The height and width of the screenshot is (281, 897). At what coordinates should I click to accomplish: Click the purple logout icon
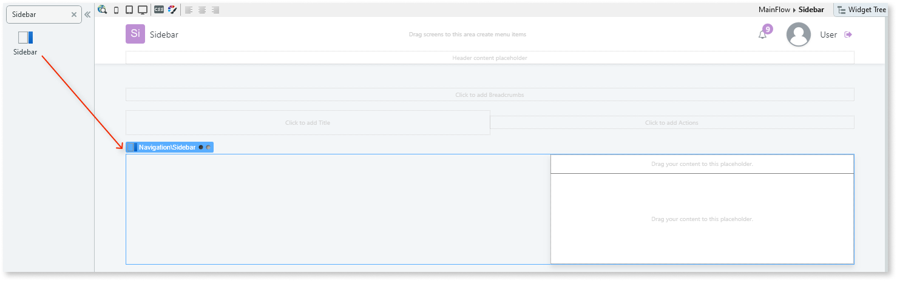848,35
